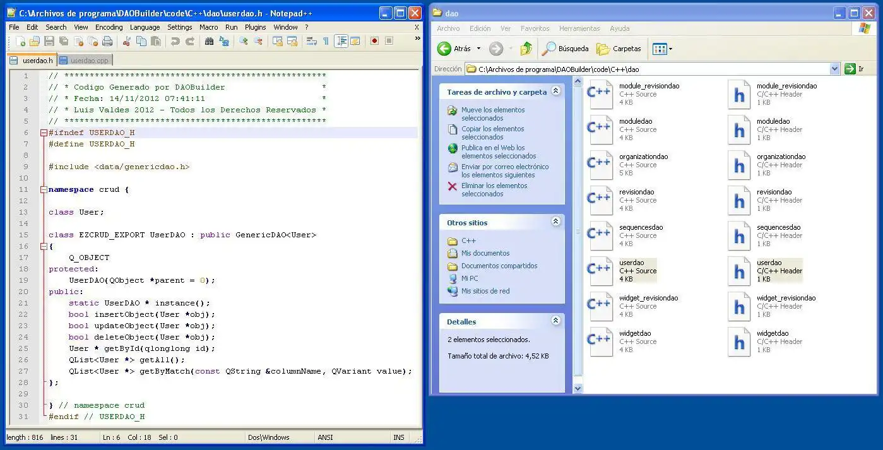Viewport: 883px width, 450px height.
Task: Collapse the Tareas de archivo y carpeta panel
Action: [555, 91]
